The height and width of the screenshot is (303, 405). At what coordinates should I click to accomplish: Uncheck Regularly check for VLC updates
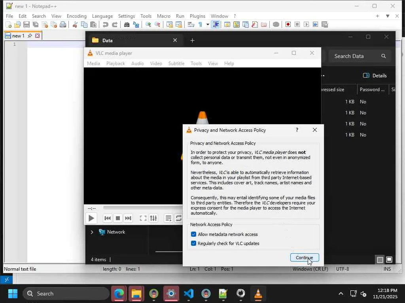pos(193,243)
